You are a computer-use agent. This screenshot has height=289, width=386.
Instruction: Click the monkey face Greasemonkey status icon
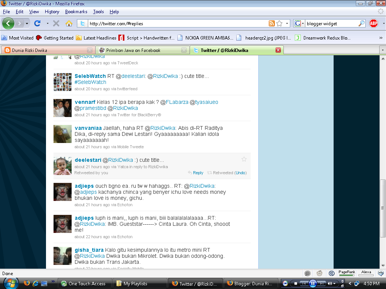[x=319, y=273]
